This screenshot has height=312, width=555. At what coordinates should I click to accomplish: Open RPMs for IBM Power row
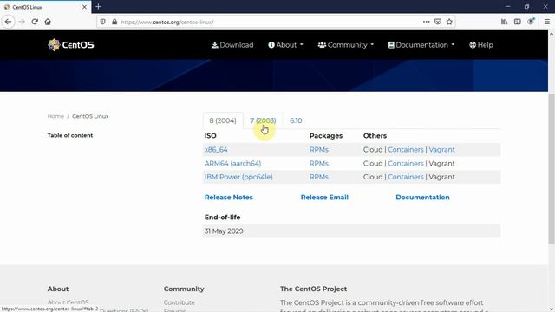[x=319, y=177]
